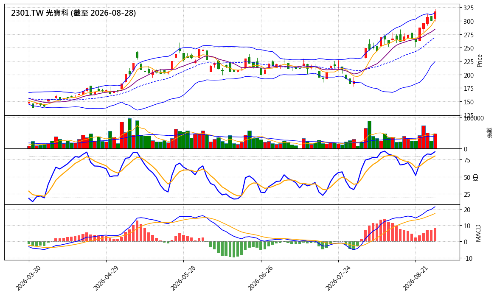The image size is (497, 296).
Task: Click the KD axis label
Action: (475, 177)
